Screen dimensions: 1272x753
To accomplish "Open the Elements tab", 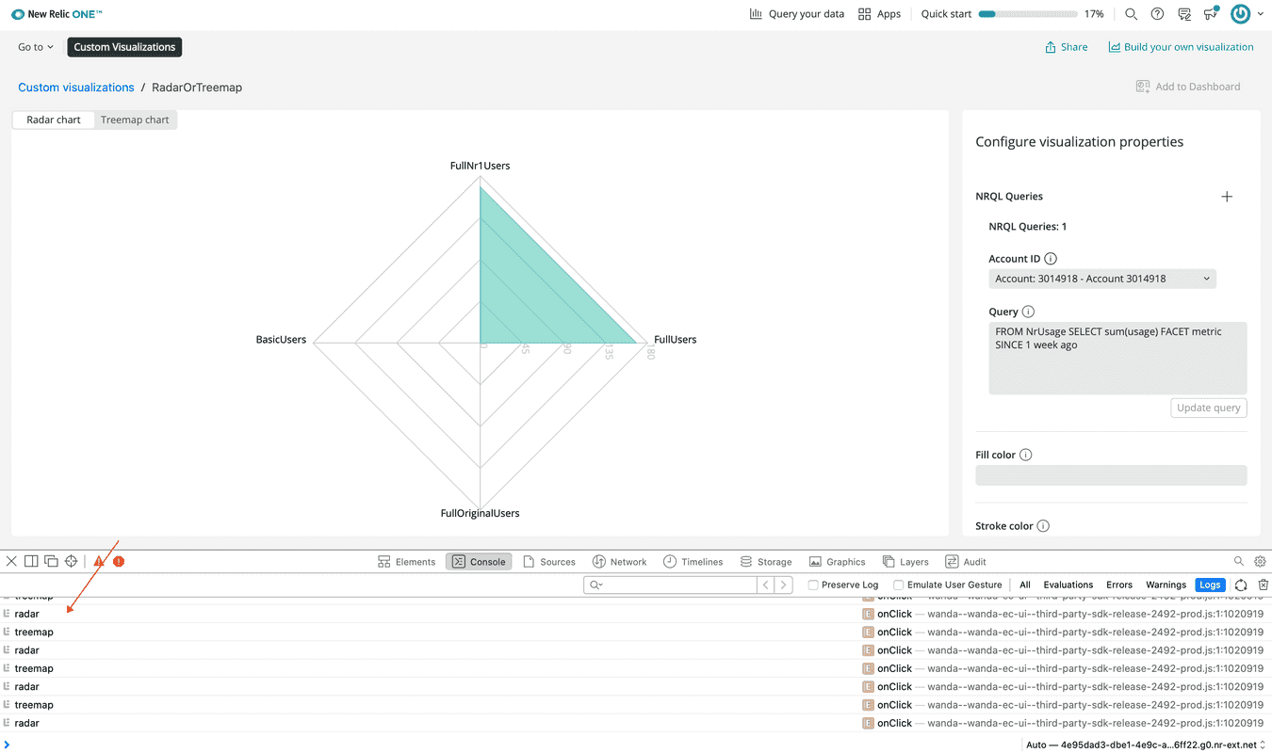I will [407, 562].
